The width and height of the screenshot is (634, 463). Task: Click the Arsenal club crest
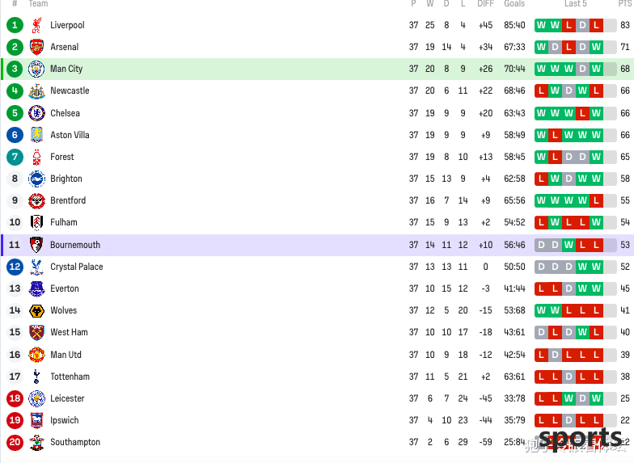(37, 47)
